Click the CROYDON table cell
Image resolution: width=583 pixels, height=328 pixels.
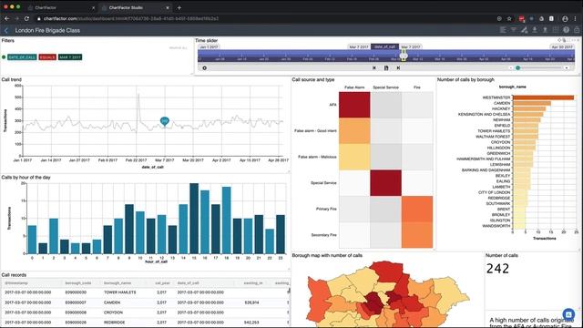tap(114, 313)
